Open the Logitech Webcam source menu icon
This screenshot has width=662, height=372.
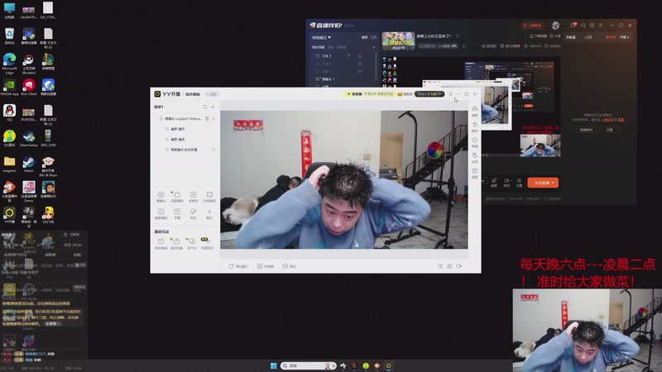(x=208, y=119)
